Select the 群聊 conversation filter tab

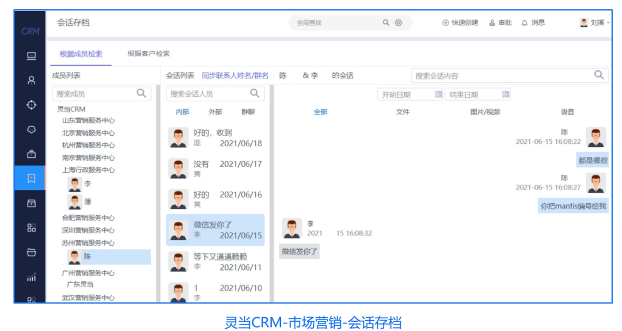click(x=248, y=112)
